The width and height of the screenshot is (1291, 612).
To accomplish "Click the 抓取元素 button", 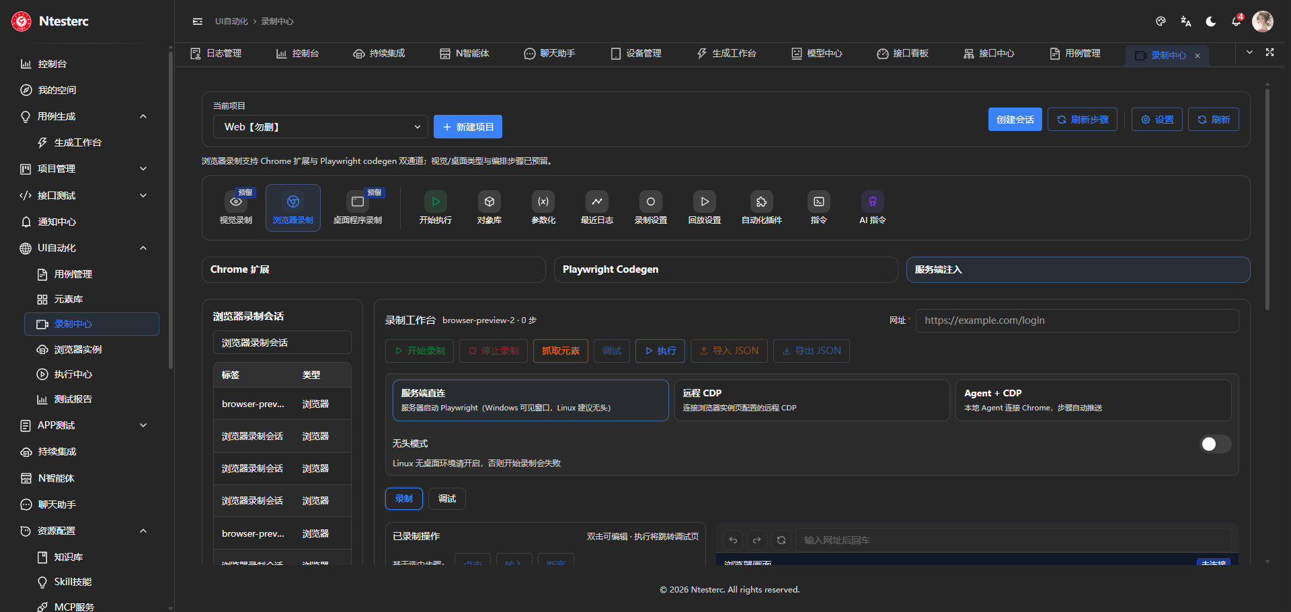I will (x=561, y=351).
